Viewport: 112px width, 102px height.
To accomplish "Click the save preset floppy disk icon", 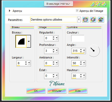I will tap(85, 20).
